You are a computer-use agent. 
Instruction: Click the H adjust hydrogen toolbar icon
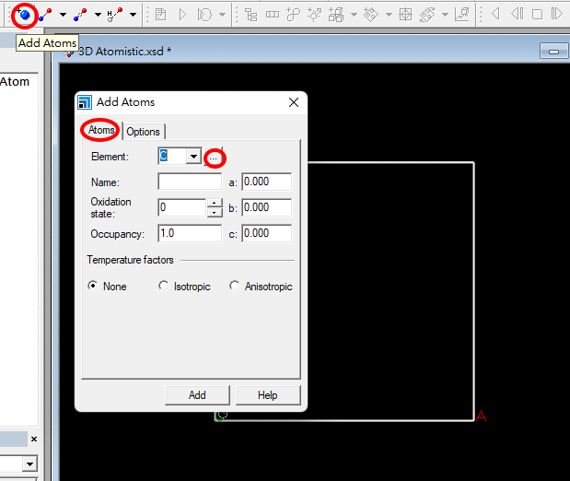click(x=115, y=14)
